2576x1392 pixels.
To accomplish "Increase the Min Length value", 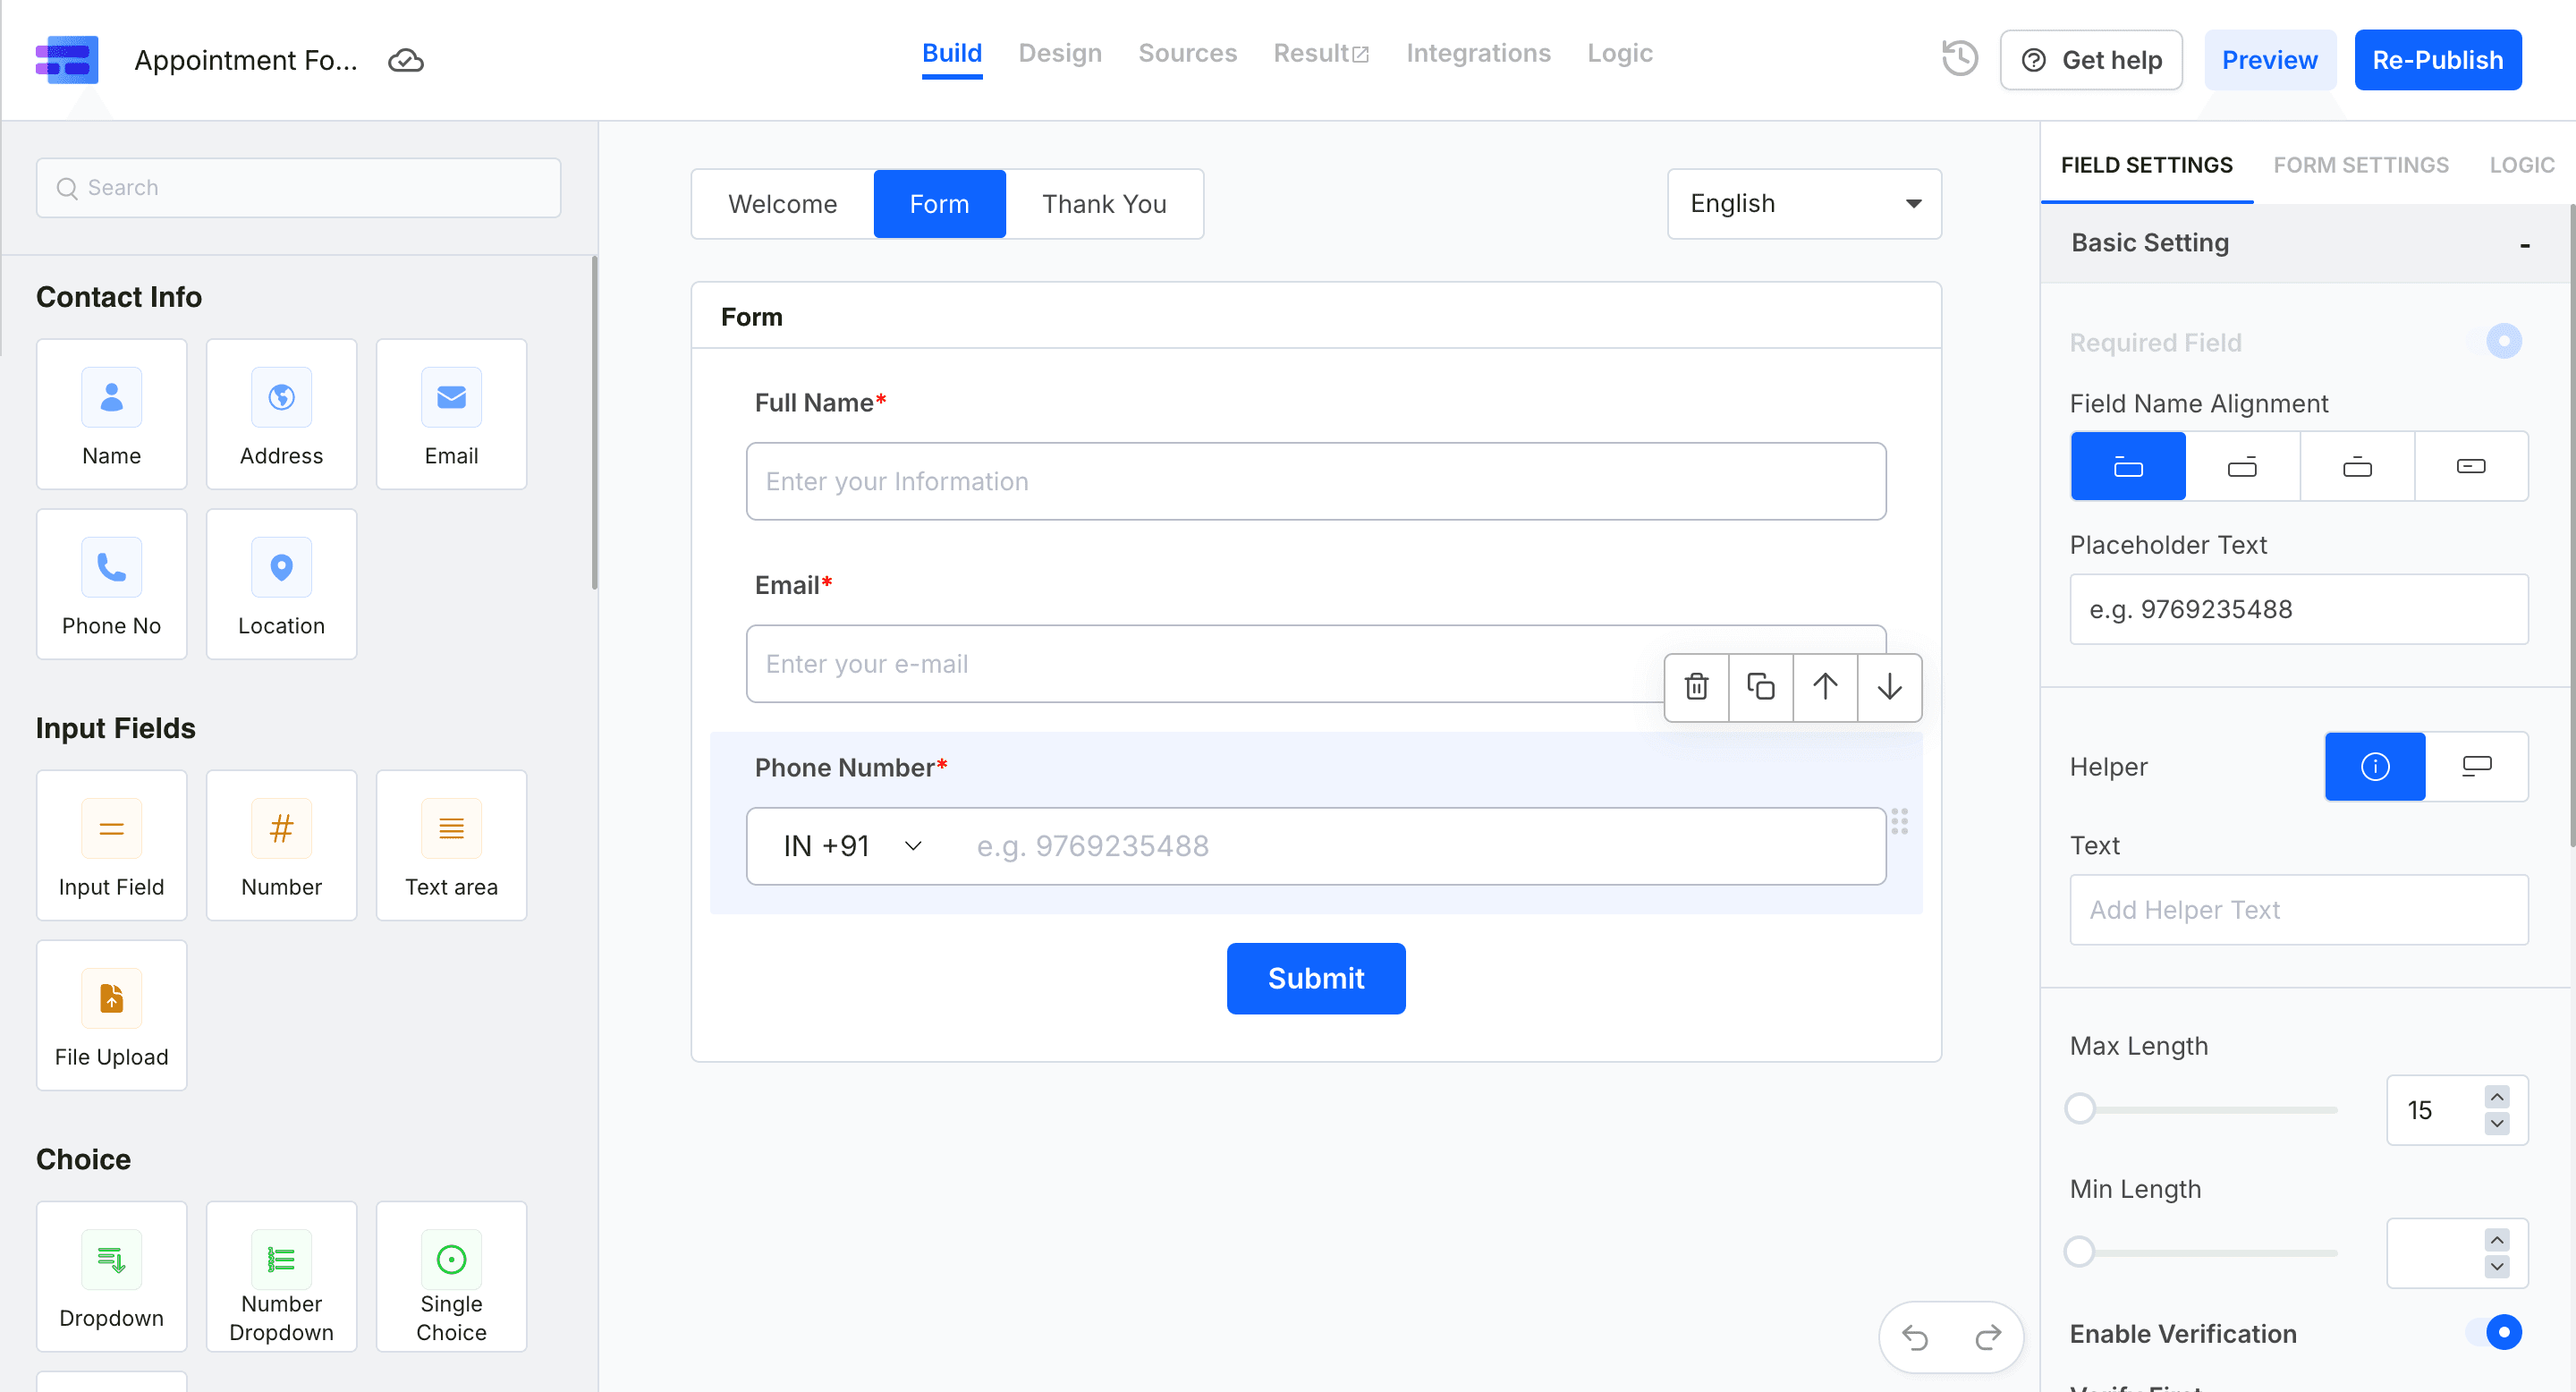I will (2497, 1240).
